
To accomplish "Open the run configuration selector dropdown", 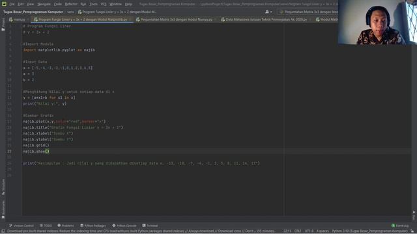I will click(x=308, y=12).
